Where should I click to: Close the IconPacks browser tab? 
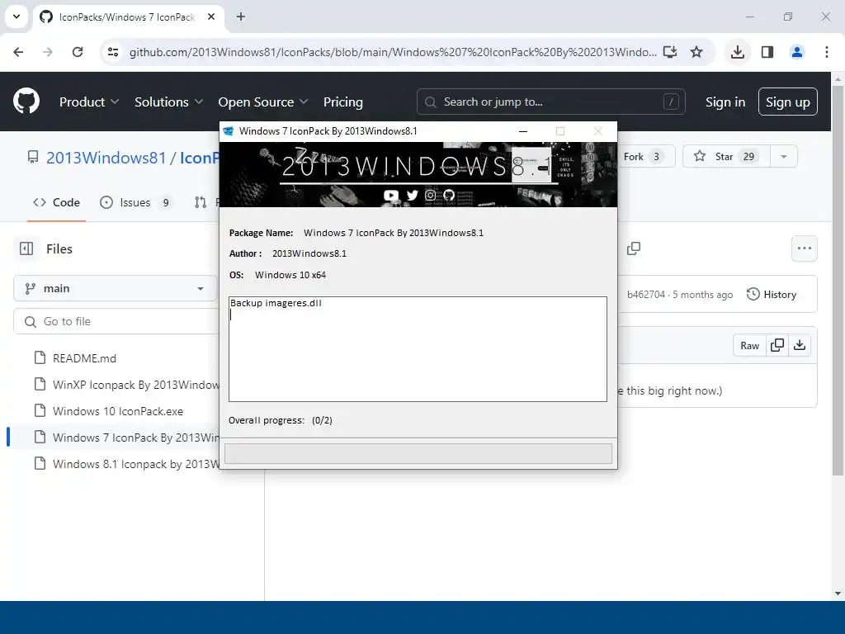[x=211, y=17]
